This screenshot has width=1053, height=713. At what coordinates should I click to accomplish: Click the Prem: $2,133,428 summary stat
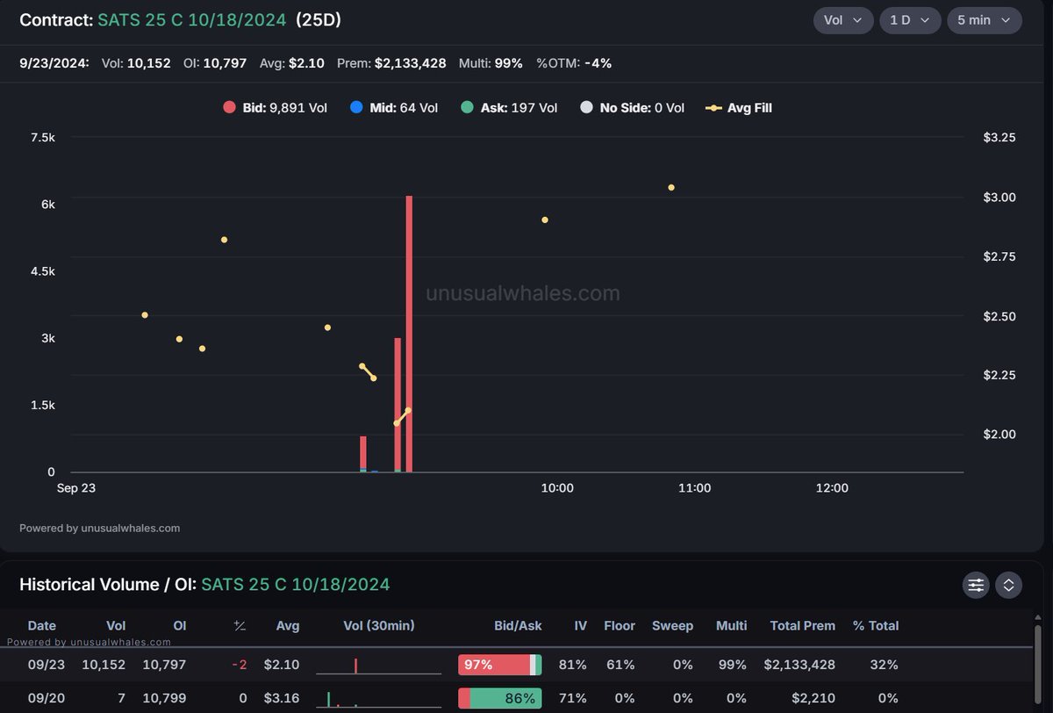(x=391, y=63)
